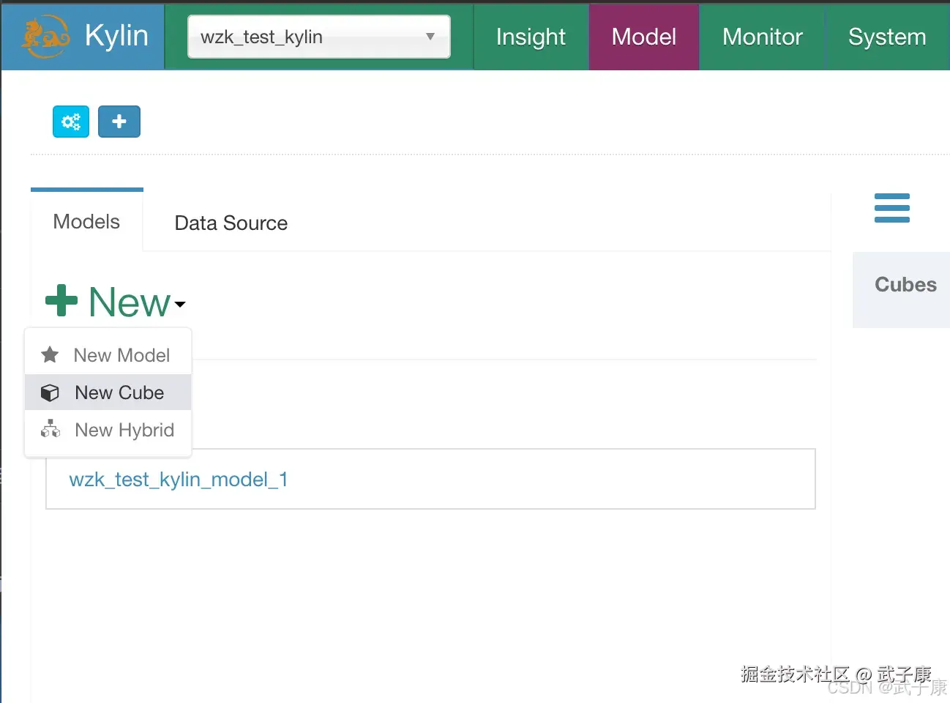Switch to the Data Source tab
Screen dimensions: 950x703
[231, 223]
